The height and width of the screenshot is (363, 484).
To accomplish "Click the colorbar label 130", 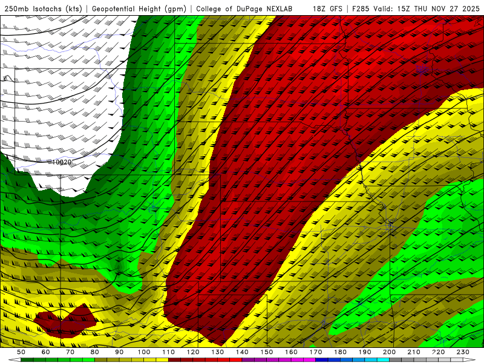I will [x=218, y=352].
